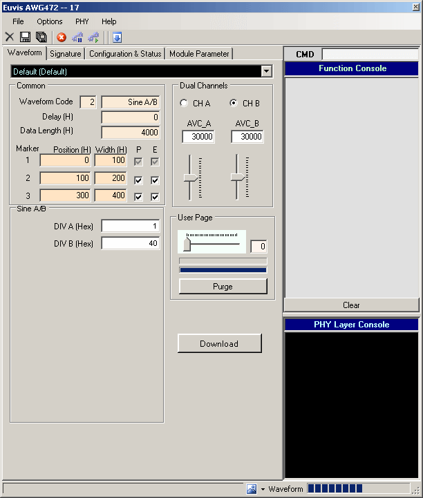
Task: Click the gears play icon
Action: coord(93,37)
